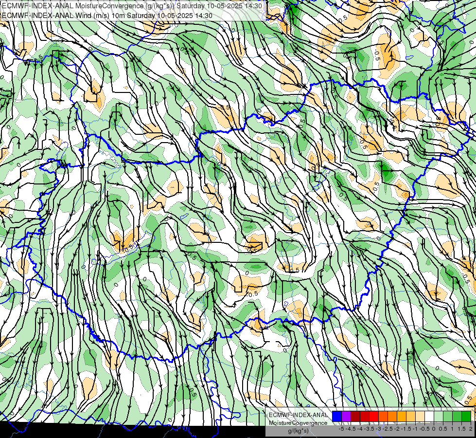
Task: Click the MoistureConvergence label in the legend box
Action: (298, 423)
